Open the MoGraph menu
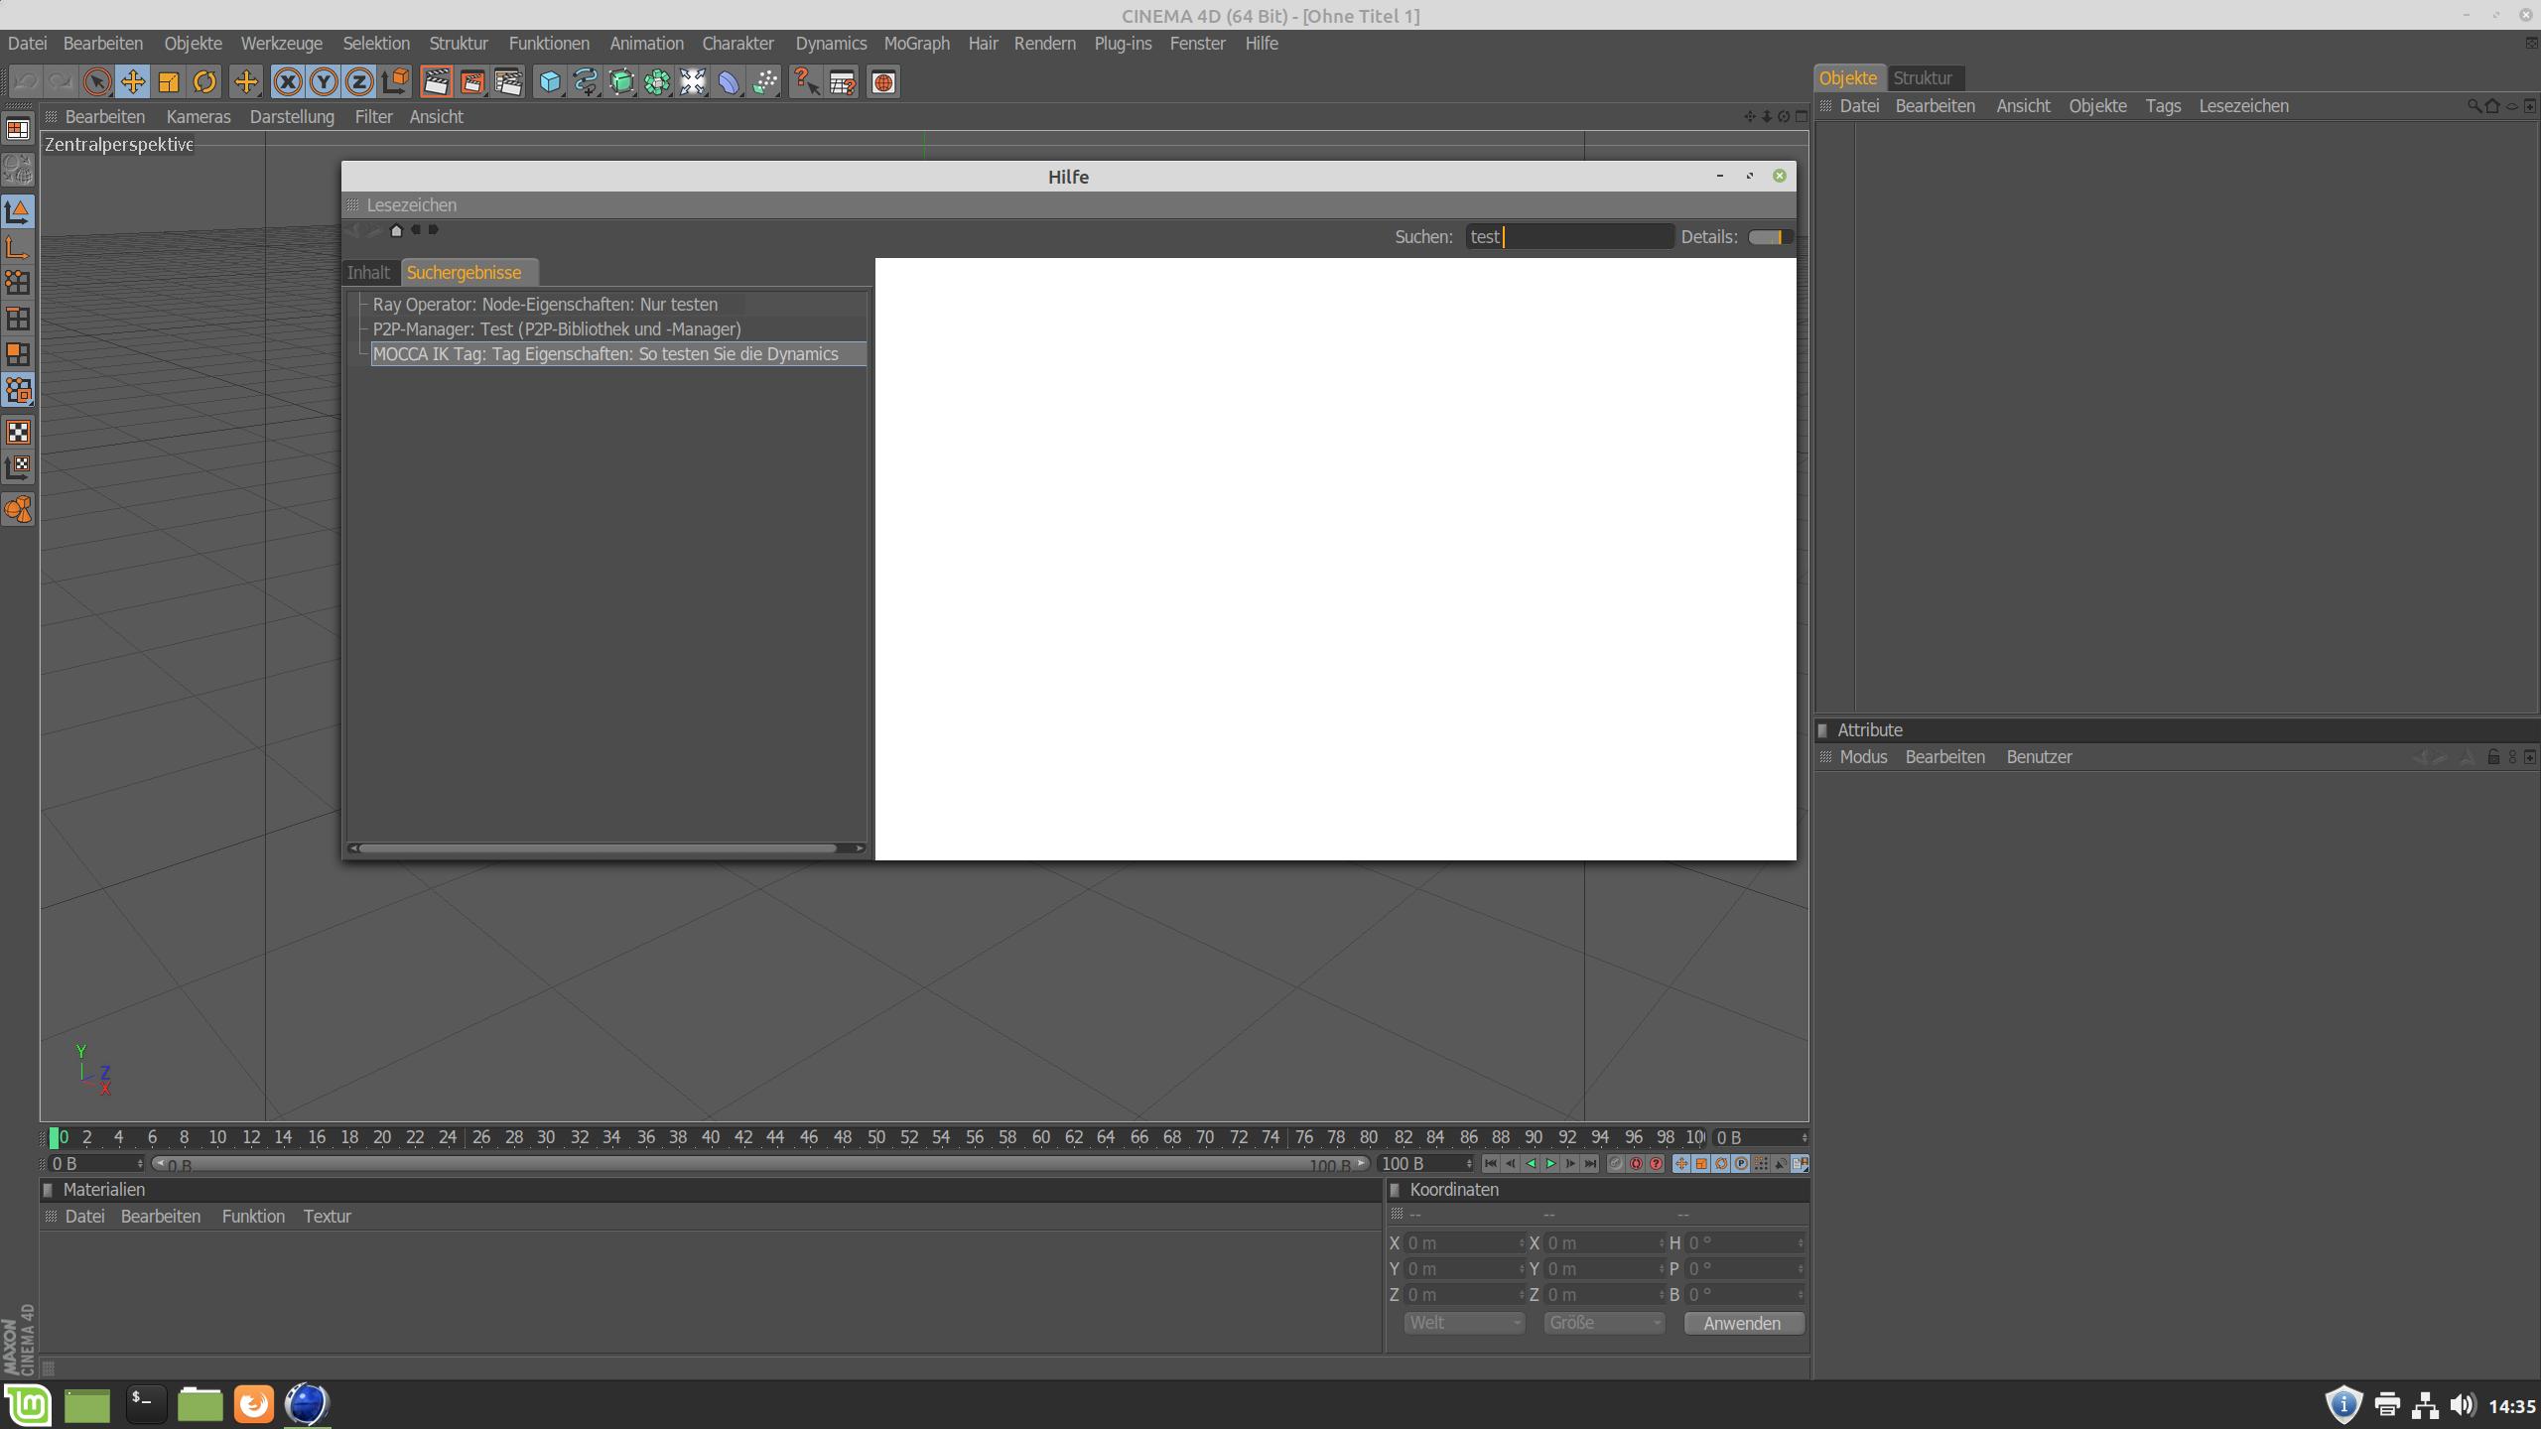This screenshot has height=1429, width=2541. tap(916, 44)
